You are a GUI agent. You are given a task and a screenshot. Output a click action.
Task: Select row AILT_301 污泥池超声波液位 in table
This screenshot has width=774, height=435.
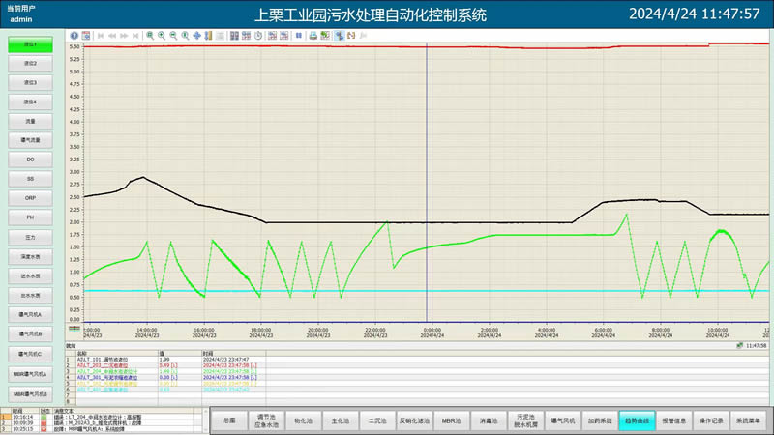pos(116,377)
